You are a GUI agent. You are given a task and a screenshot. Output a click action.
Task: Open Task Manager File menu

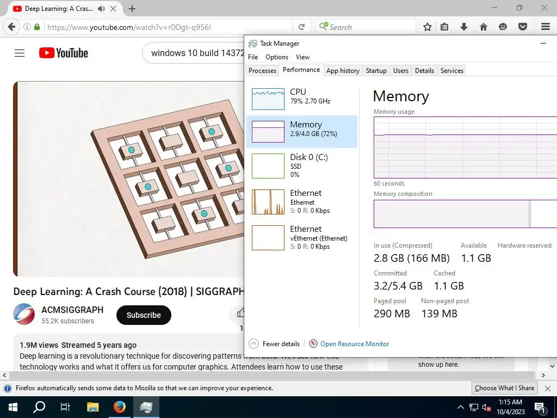click(253, 57)
